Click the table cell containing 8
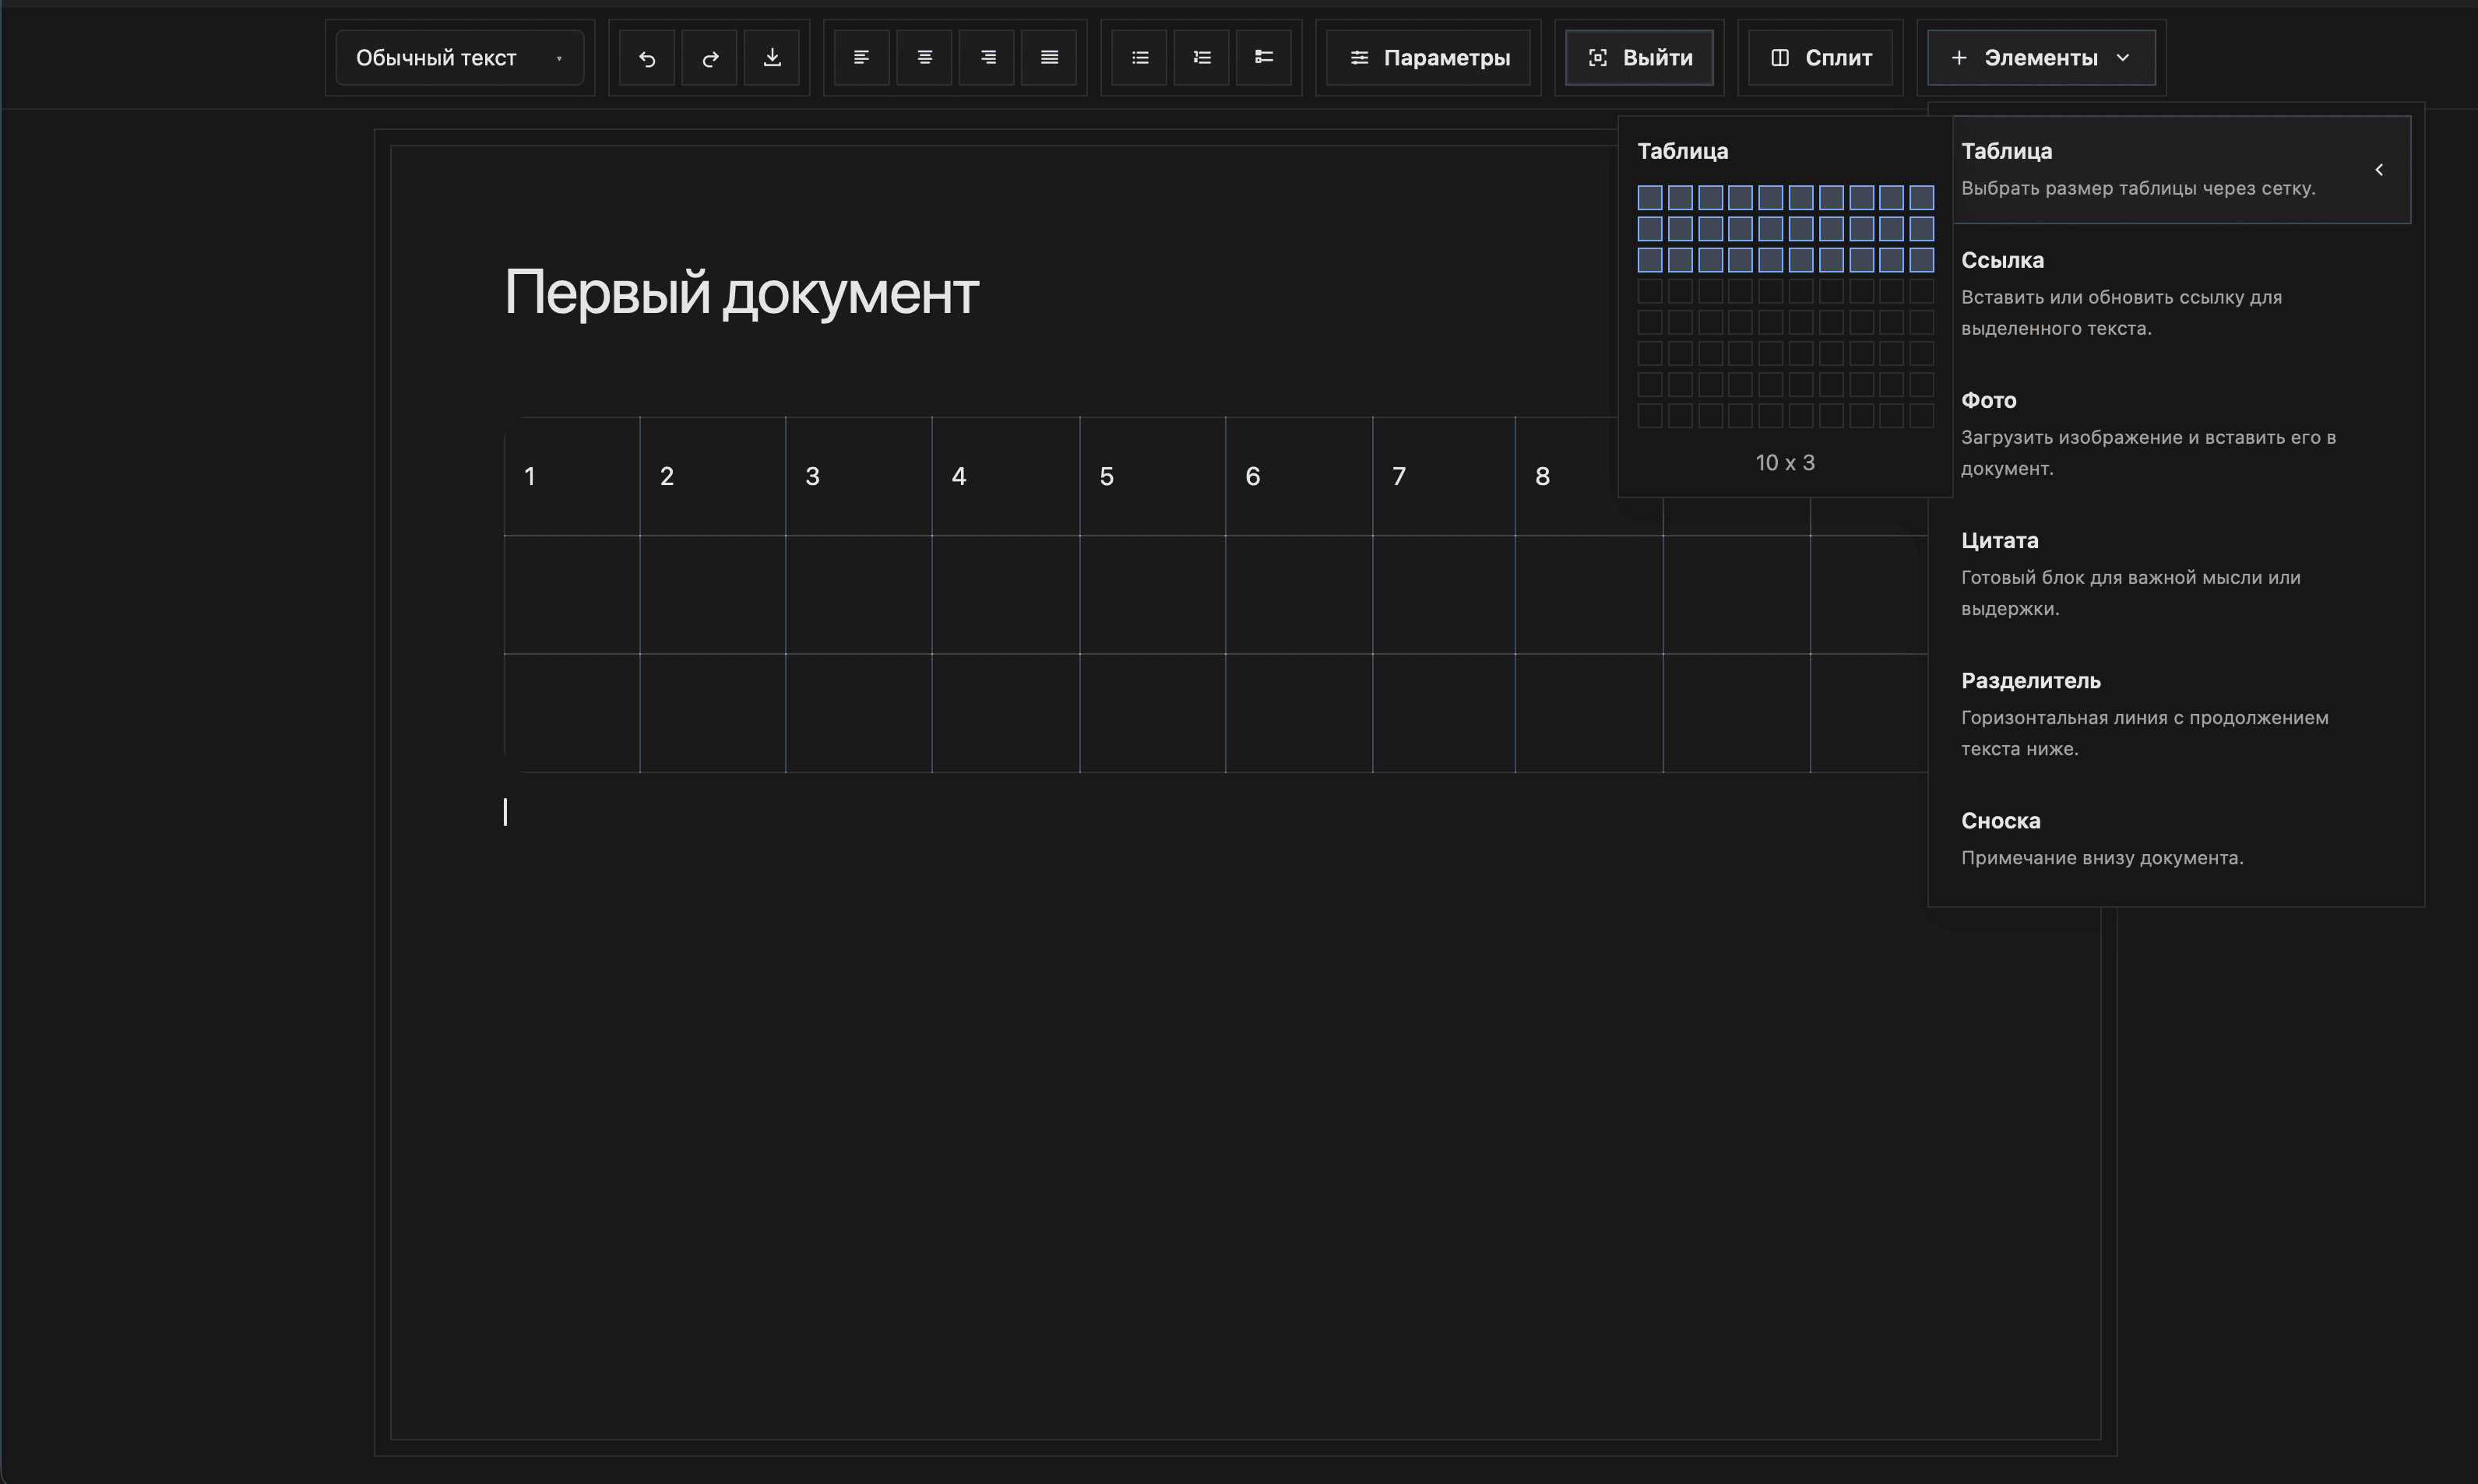The image size is (2478, 1484). [1567, 476]
